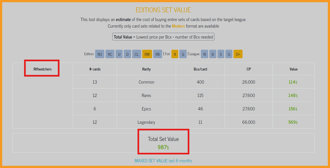The height and width of the screenshot is (168, 330).
Task: Click the Rarity column header
Action: pos(146,69)
